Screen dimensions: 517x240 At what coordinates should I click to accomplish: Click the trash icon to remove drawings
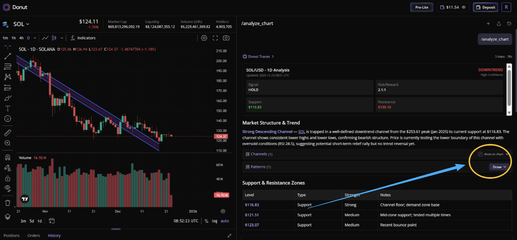click(8, 203)
